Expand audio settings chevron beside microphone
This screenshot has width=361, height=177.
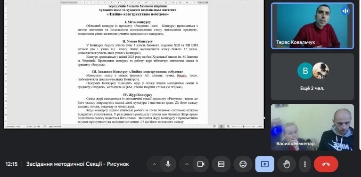(x=154, y=164)
